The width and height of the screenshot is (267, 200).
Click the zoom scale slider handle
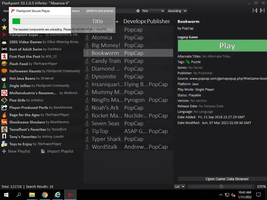[x=221, y=186]
